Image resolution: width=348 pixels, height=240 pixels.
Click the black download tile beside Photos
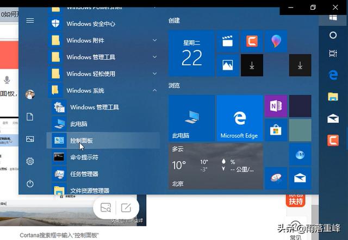(x=252, y=65)
